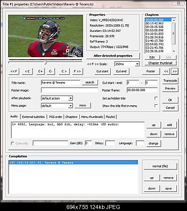187x211 pixels.
Task: Click the <<F frame back button
Action: [x=14, y=71]
